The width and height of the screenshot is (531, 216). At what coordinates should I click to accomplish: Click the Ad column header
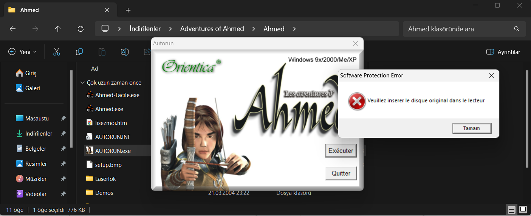pyautogui.click(x=94, y=69)
